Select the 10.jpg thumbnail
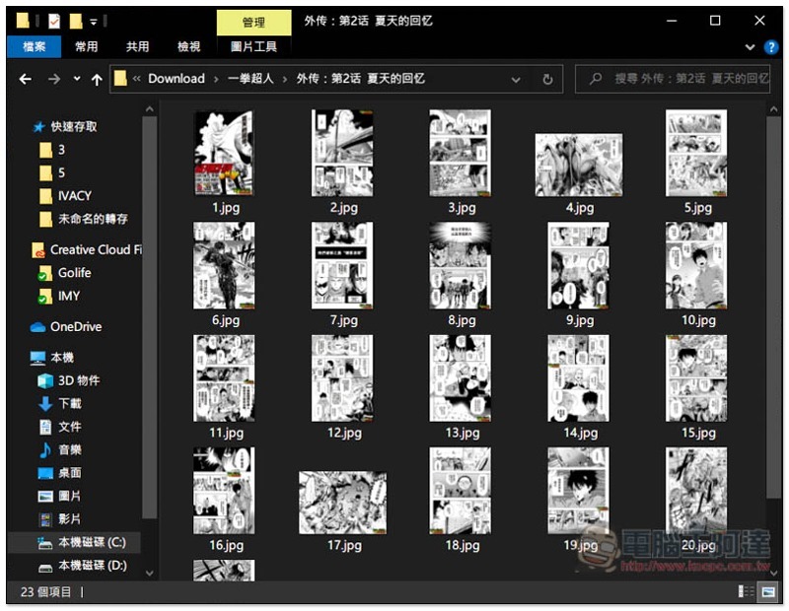The height and width of the screenshot is (611, 789). 696,265
